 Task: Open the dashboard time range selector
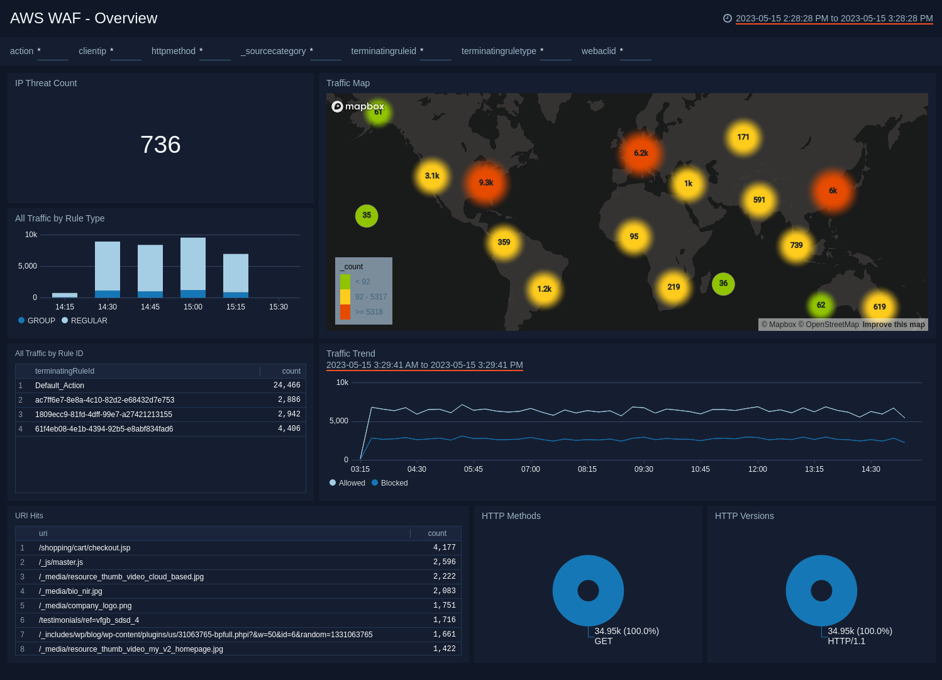point(834,18)
